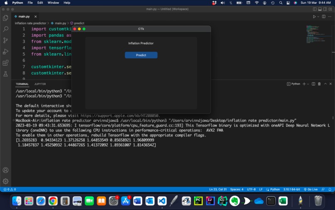Open the Window menu
The height and width of the screenshot is (210, 335).
tap(53, 3)
